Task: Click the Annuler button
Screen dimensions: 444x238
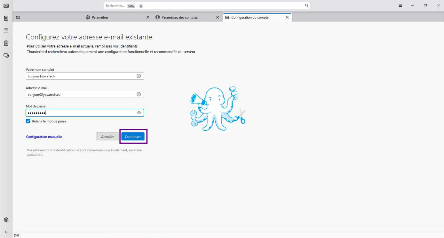Action: [107, 137]
